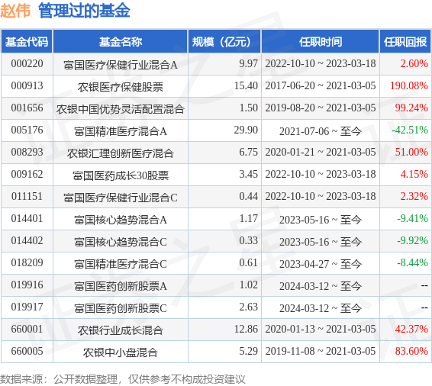Select fund code 019917

coord(27,307)
